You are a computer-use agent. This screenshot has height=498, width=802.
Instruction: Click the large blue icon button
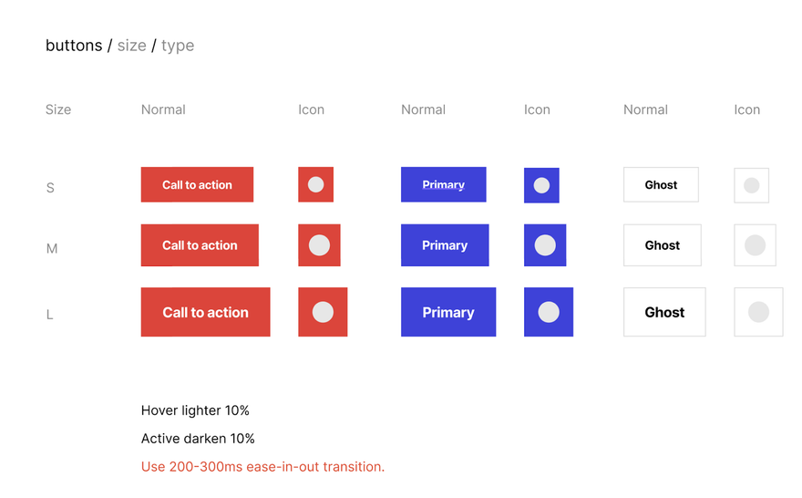[549, 312]
